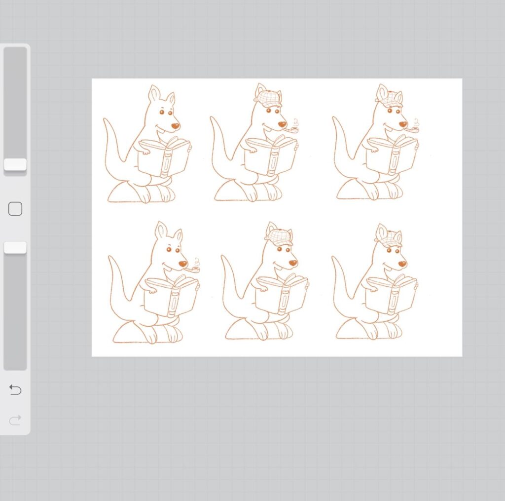
Task: Click the bottom of the lower opacity slider track
Action: point(15,363)
